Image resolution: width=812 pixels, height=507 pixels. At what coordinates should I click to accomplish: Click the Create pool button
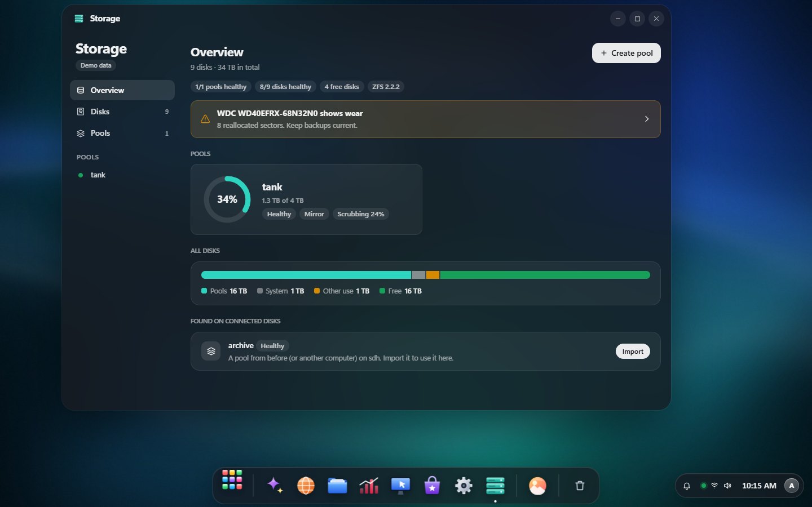coord(626,53)
